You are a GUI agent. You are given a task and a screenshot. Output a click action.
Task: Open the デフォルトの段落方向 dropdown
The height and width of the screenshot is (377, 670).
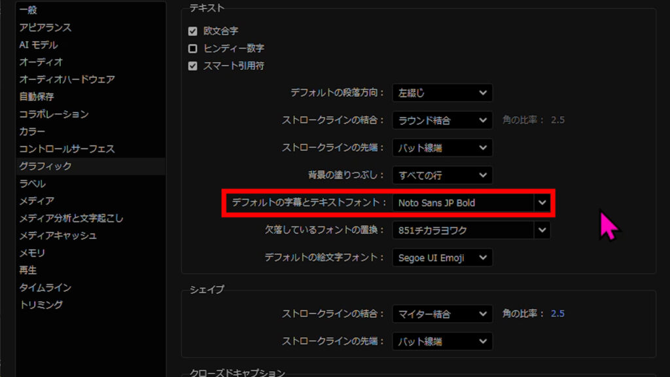tap(442, 93)
